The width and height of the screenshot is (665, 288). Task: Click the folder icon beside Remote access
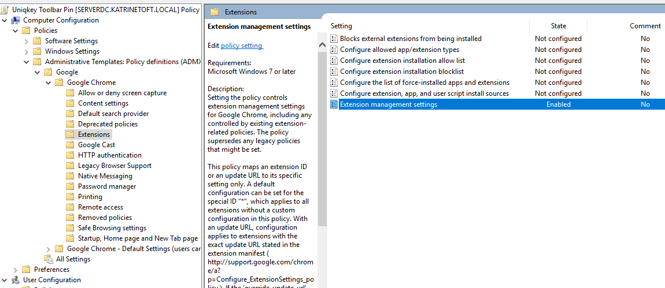click(x=70, y=207)
